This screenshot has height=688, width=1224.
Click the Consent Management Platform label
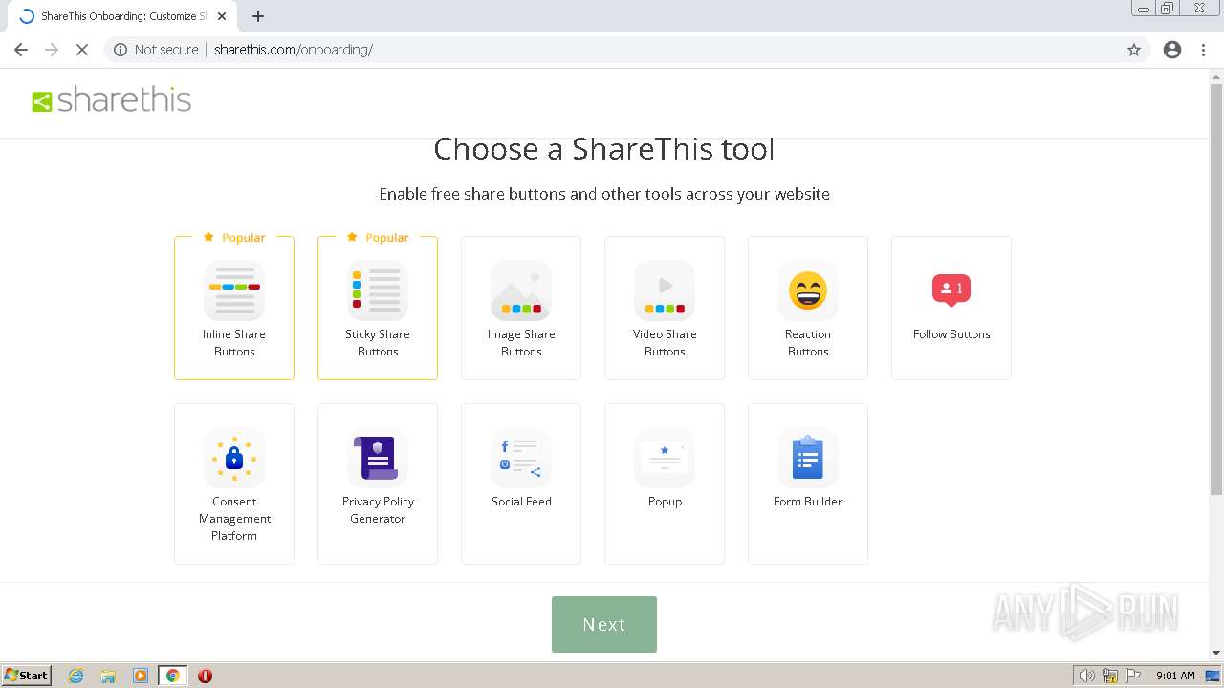pyautogui.click(x=234, y=519)
